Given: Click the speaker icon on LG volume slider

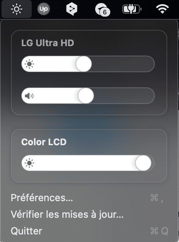Looking at the screenshot, I should click(29, 96).
